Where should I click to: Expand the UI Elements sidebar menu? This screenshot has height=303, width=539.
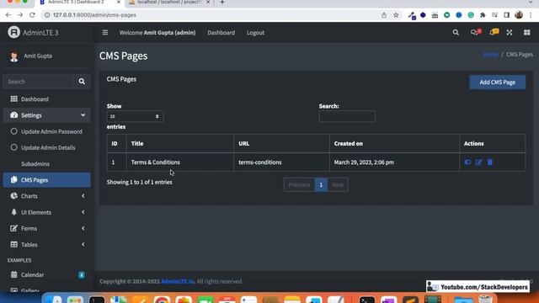tap(47, 212)
